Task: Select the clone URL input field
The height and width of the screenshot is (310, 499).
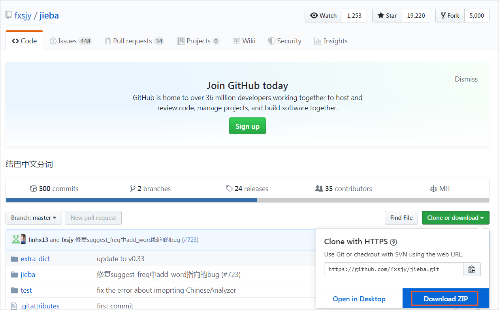Action: click(x=394, y=269)
